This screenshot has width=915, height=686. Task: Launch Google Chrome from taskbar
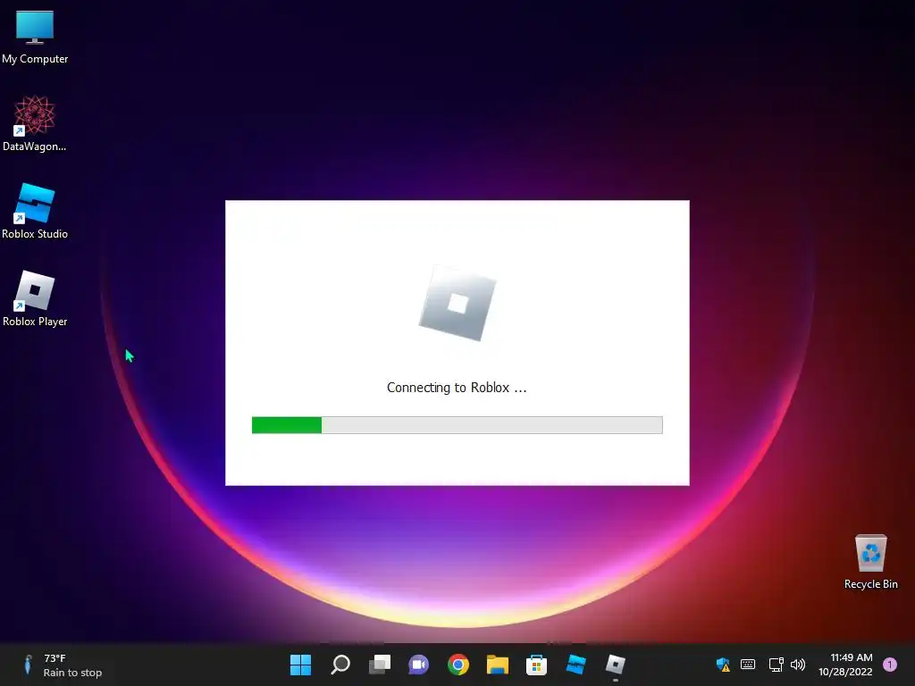point(458,665)
